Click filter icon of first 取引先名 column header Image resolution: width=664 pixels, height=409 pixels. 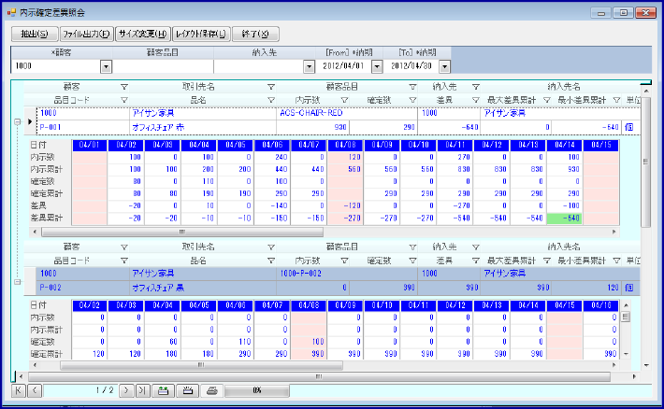coord(271,87)
